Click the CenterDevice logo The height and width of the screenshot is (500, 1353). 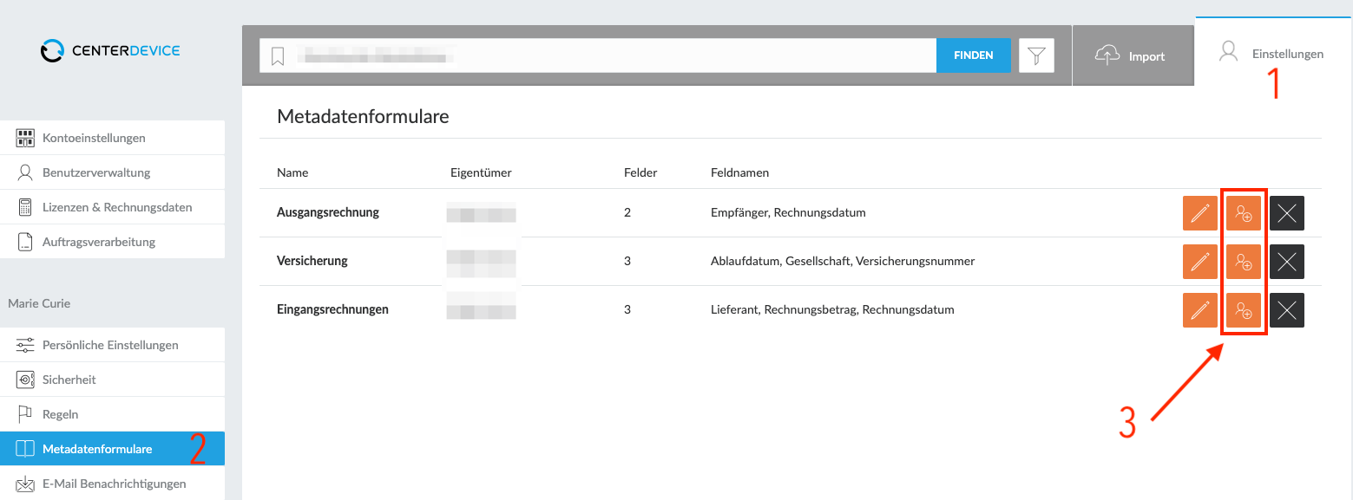click(x=110, y=50)
